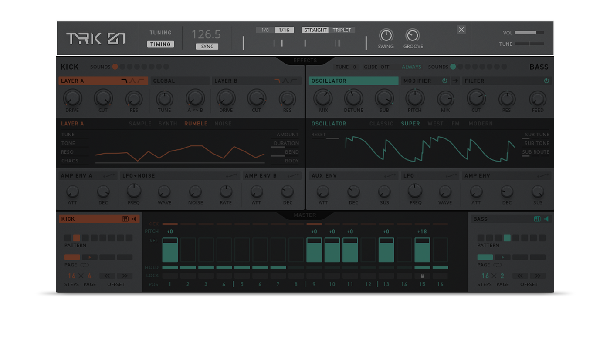The image size is (610, 350).
Task: Switch Layer A to Sample mode
Action: 140,124
